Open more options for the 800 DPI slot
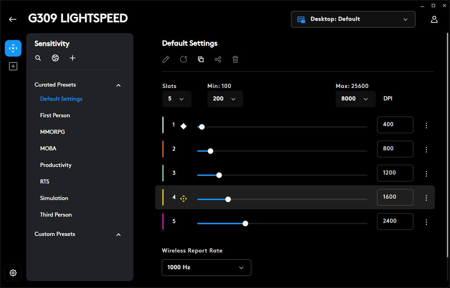 [426, 150]
